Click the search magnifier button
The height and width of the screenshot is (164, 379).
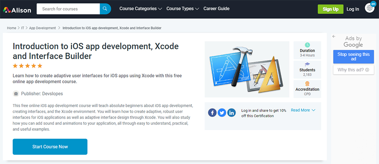105,9
